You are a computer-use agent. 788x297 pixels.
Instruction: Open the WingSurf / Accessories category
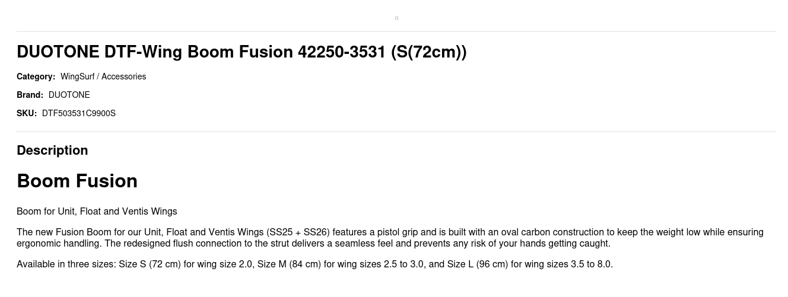click(x=103, y=76)
